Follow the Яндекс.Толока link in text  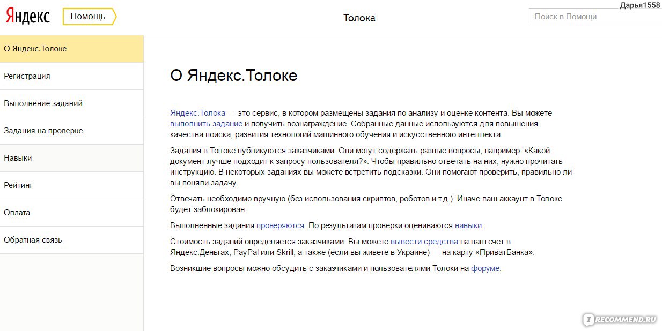click(x=197, y=113)
